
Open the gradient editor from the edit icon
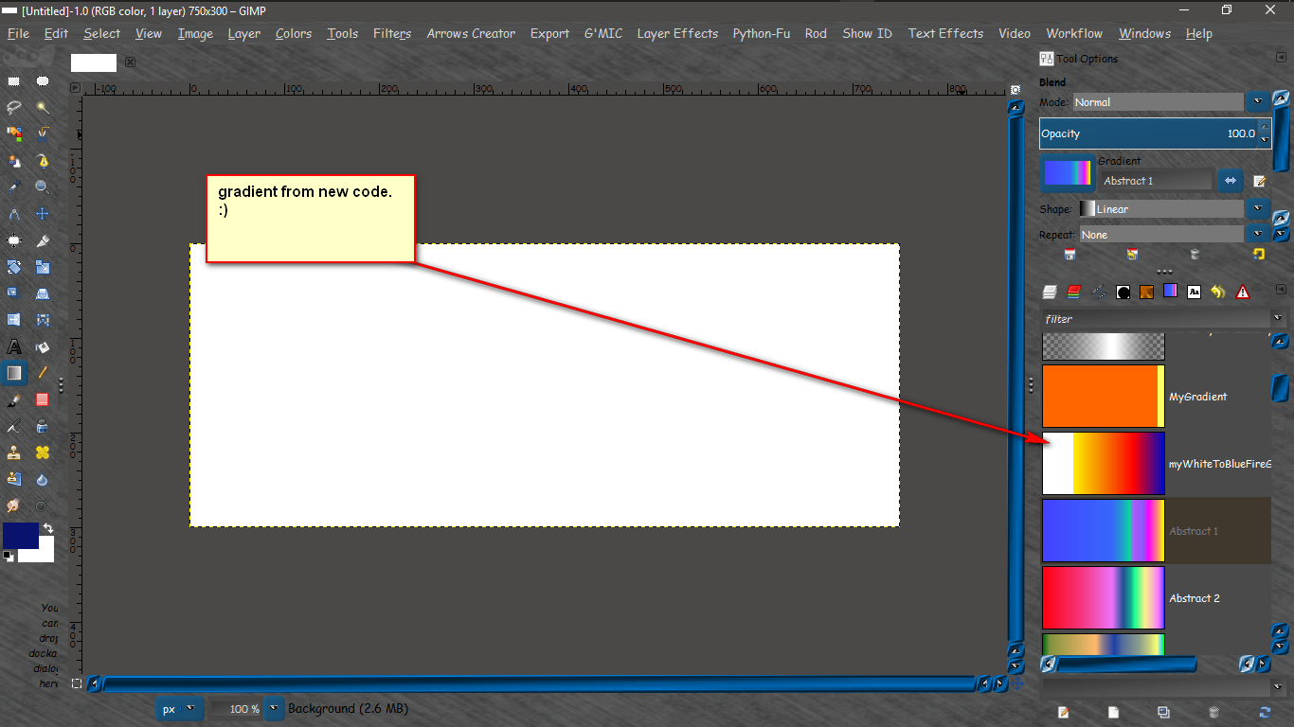click(1260, 181)
